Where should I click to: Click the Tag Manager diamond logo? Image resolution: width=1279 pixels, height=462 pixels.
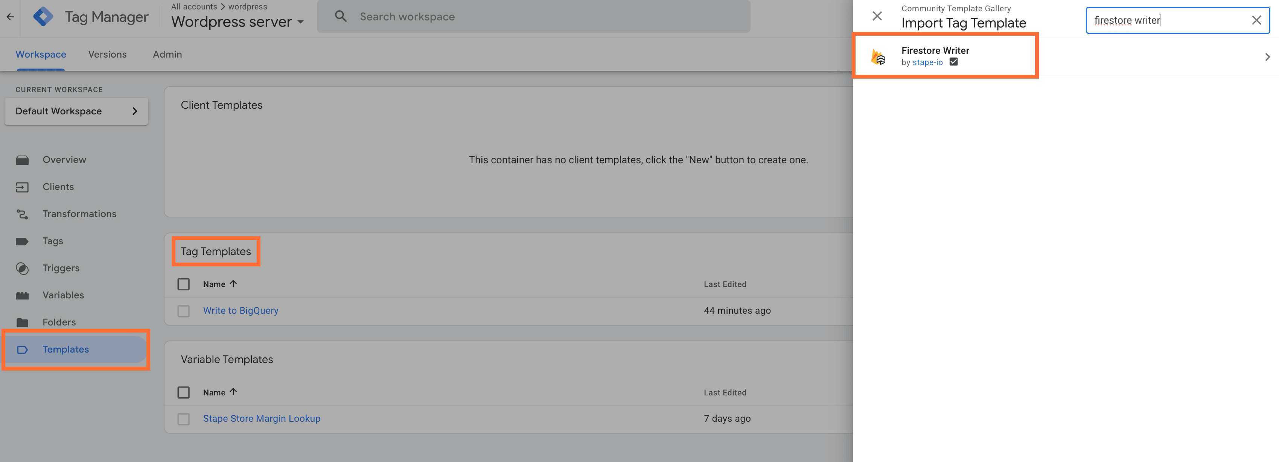pyautogui.click(x=43, y=17)
